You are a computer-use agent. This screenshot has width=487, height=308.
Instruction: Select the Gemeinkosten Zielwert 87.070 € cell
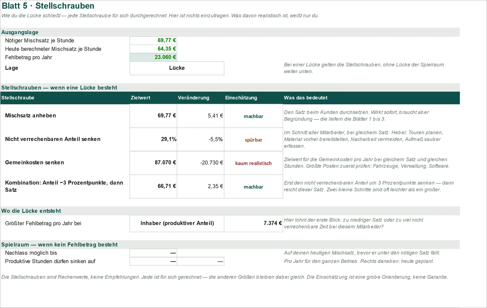point(153,163)
